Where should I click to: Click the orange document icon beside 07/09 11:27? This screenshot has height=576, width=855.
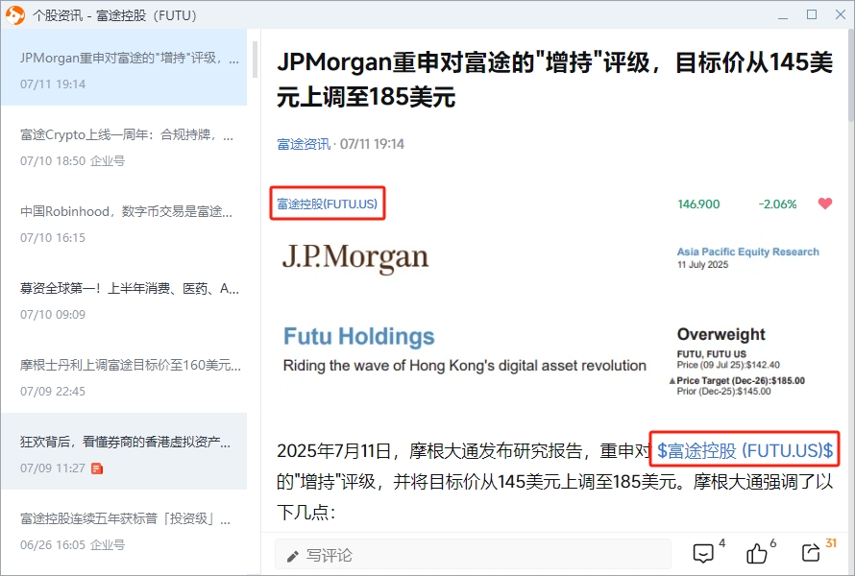(x=97, y=468)
